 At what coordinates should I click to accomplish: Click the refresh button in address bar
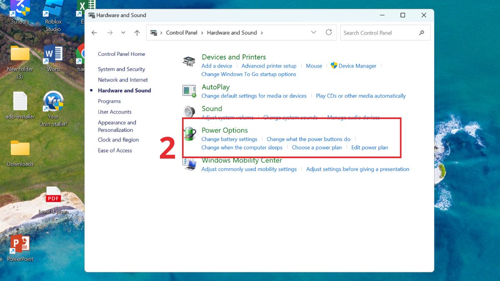tap(329, 32)
